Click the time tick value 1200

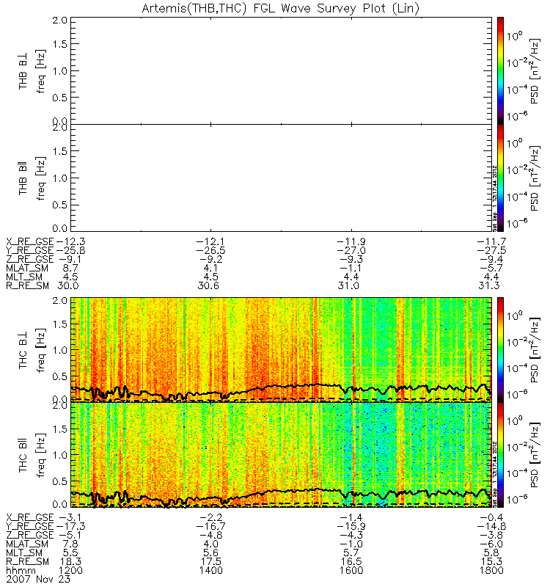(70, 571)
